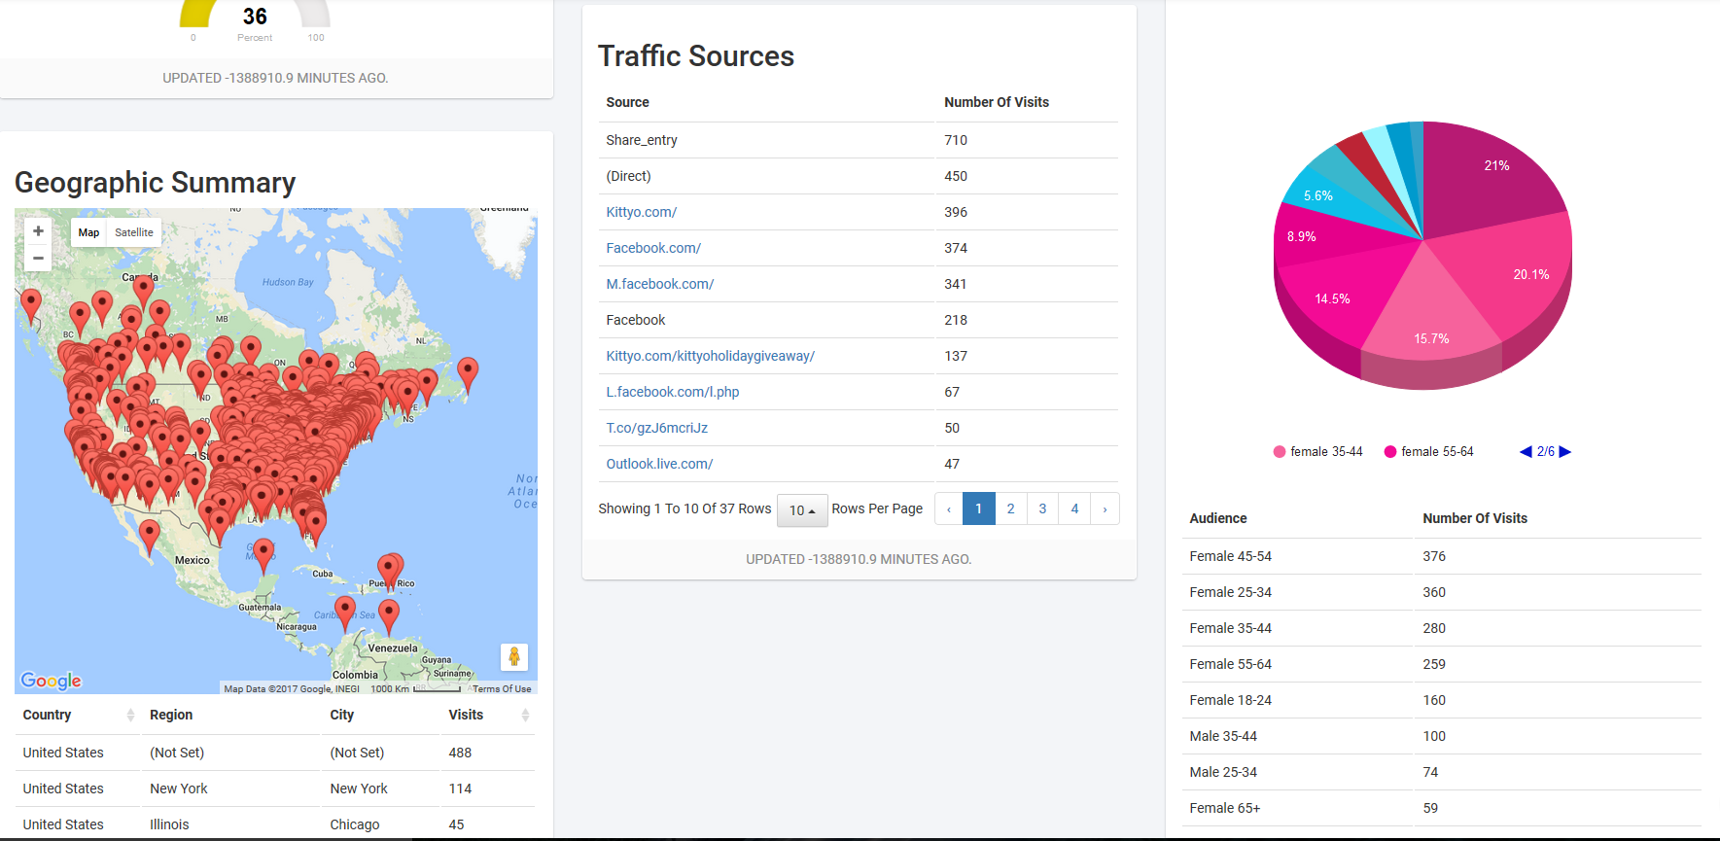The width and height of the screenshot is (1720, 841).
Task: Open map Terms Of Use link
Action: [x=502, y=688]
